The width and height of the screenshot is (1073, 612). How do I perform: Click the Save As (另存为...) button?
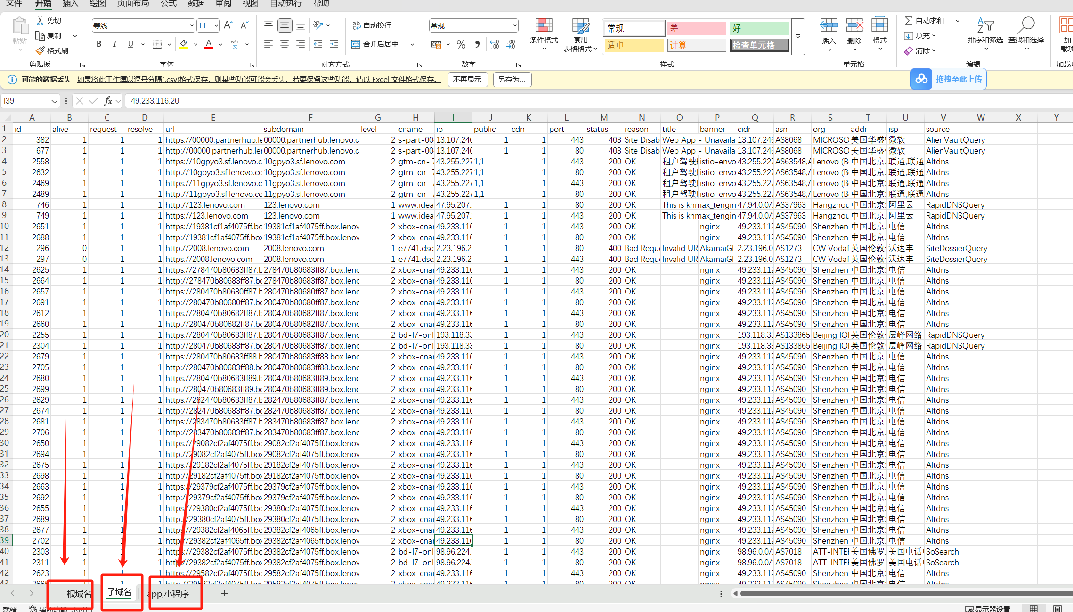[512, 80]
